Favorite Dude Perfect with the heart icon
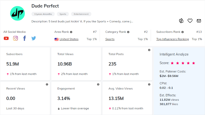205x115 pixels. pyautogui.click(x=190, y=21)
